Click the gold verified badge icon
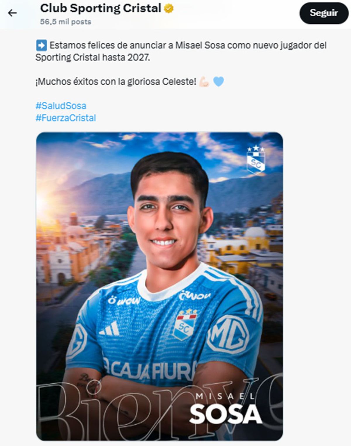The width and height of the screenshot is (351, 446). tap(168, 9)
